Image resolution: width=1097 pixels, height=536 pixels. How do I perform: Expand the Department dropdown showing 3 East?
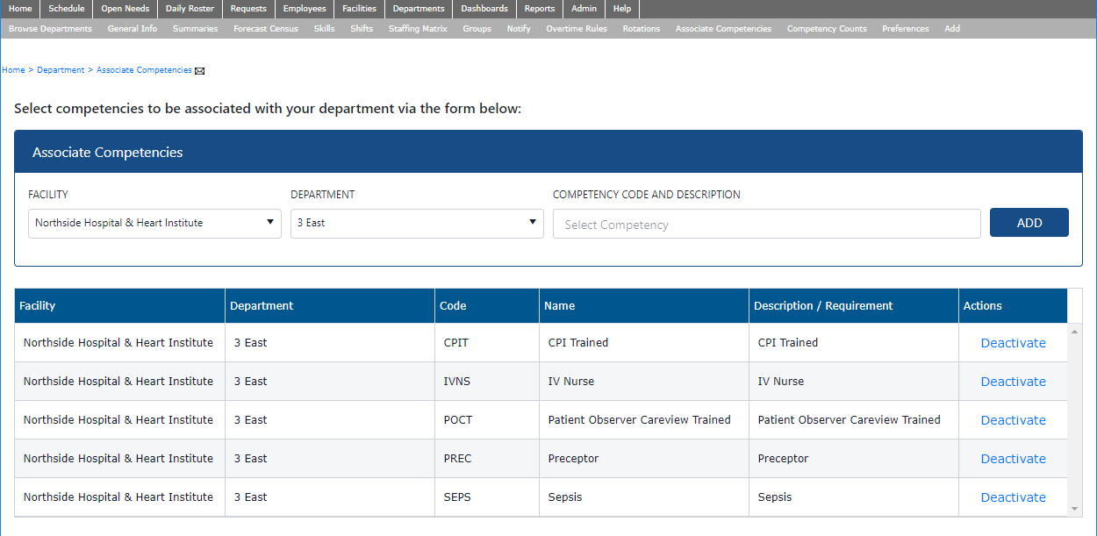tap(417, 223)
